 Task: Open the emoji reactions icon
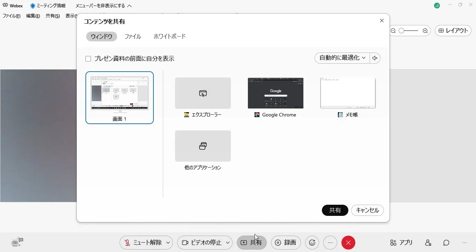pyautogui.click(x=312, y=243)
